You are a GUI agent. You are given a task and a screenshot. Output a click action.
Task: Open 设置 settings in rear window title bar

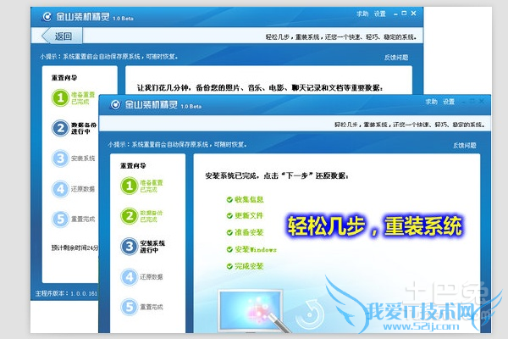379,14
